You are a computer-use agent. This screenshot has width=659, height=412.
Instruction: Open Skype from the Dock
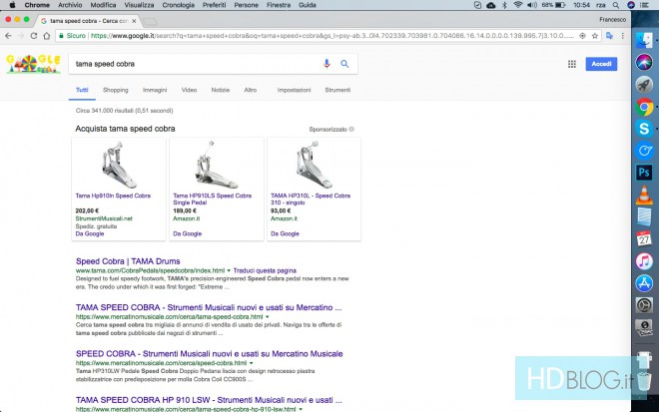[644, 129]
